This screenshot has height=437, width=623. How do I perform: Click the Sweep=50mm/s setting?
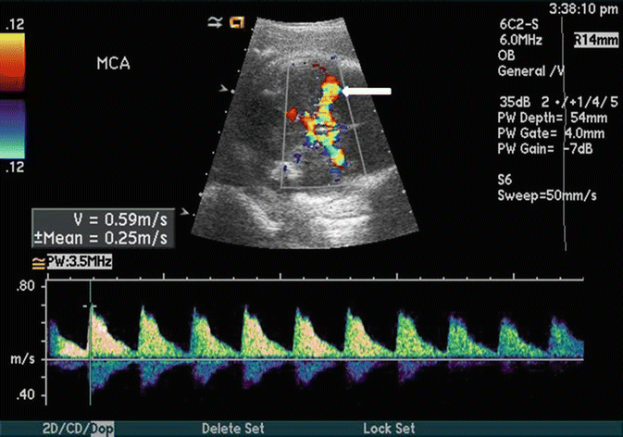[547, 195]
